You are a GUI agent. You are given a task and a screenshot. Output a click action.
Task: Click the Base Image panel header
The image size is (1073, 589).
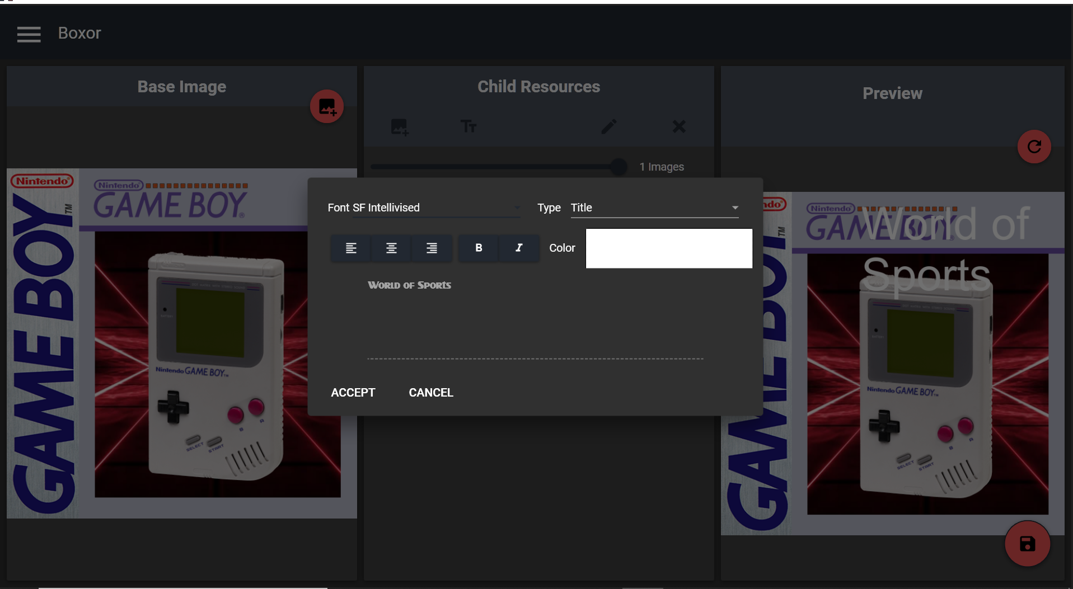click(x=182, y=87)
